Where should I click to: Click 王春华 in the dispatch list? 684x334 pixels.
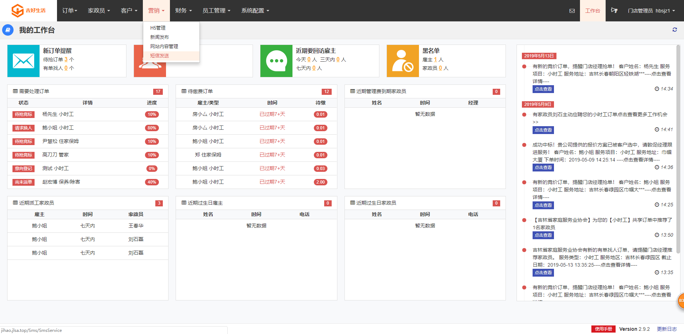click(x=136, y=226)
